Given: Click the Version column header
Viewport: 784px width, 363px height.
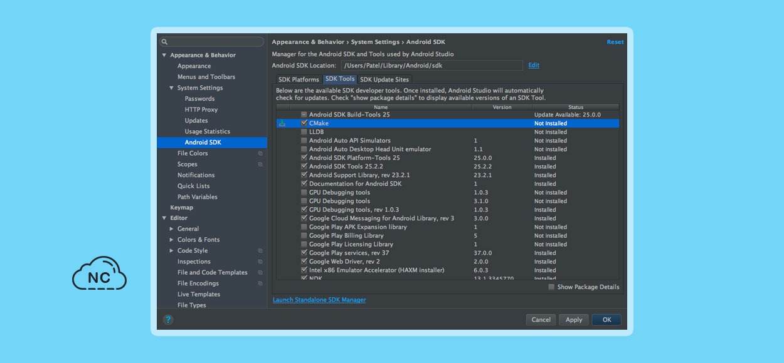Looking at the screenshot, I should pos(502,107).
